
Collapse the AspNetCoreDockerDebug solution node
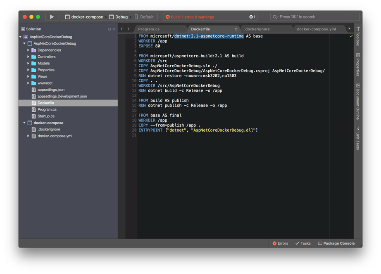click(x=20, y=37)
